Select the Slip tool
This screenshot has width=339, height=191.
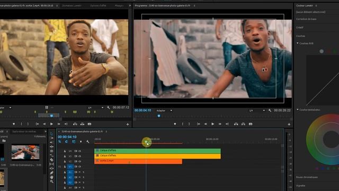[x=51, y=164]
